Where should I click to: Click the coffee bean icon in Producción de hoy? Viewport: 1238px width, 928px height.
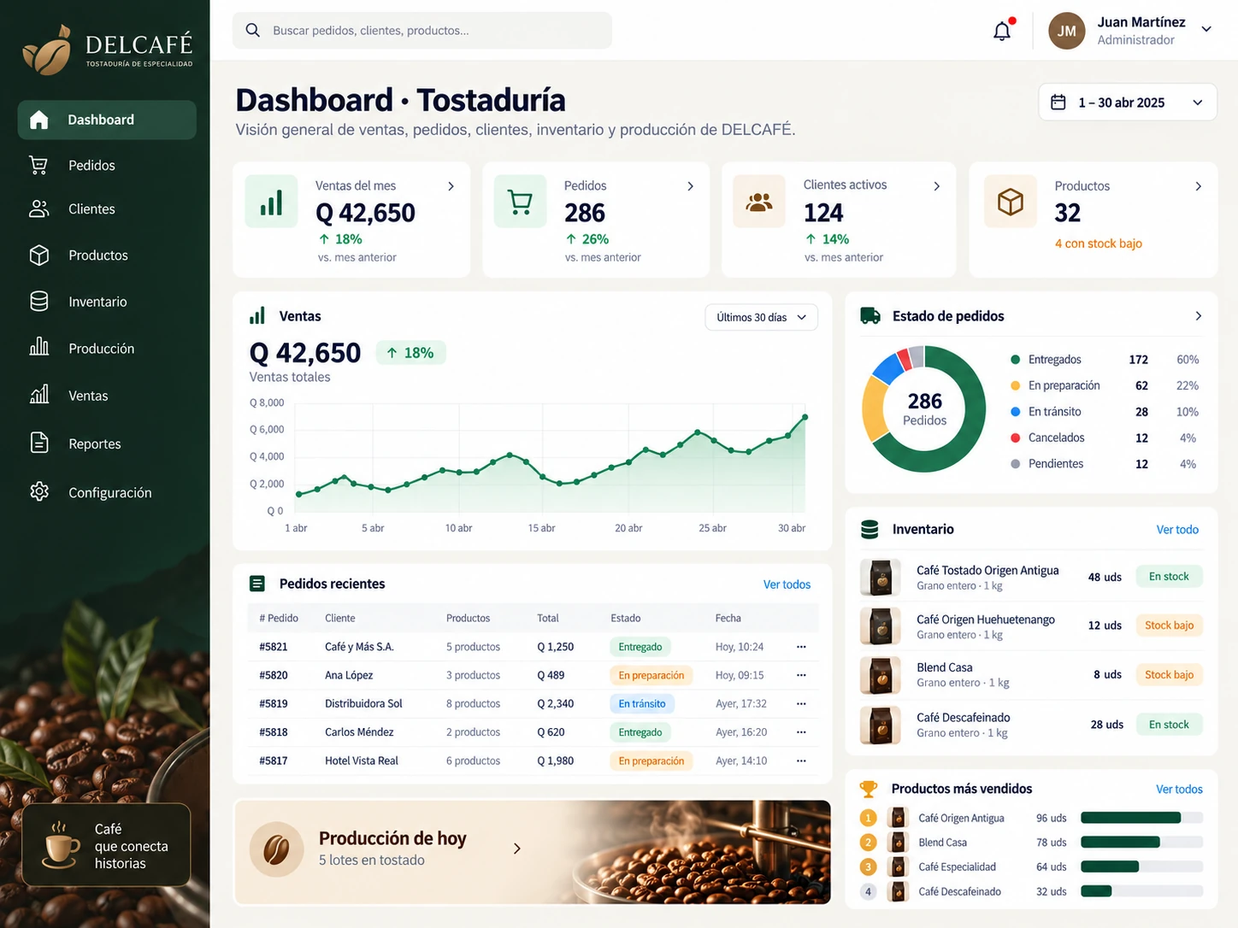tap(276, 849)
